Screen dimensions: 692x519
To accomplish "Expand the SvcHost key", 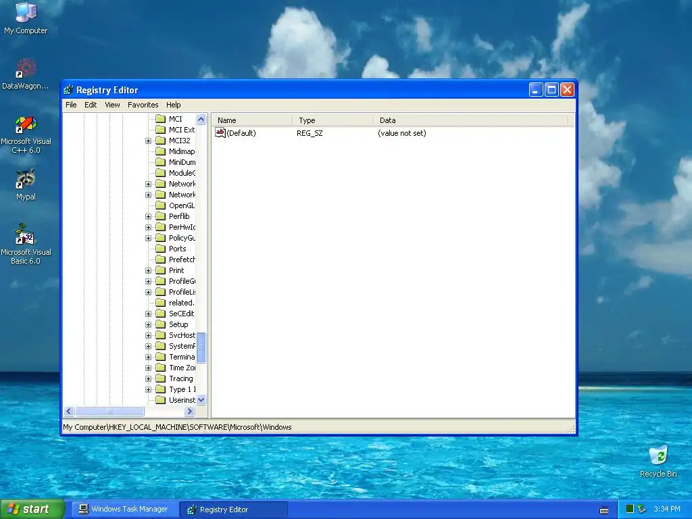I will click(148, 335).
